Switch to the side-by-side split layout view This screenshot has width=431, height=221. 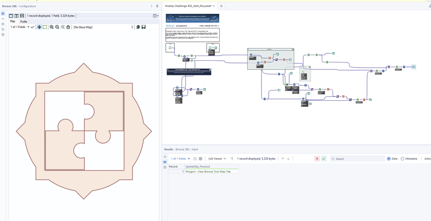click(16, 16)
